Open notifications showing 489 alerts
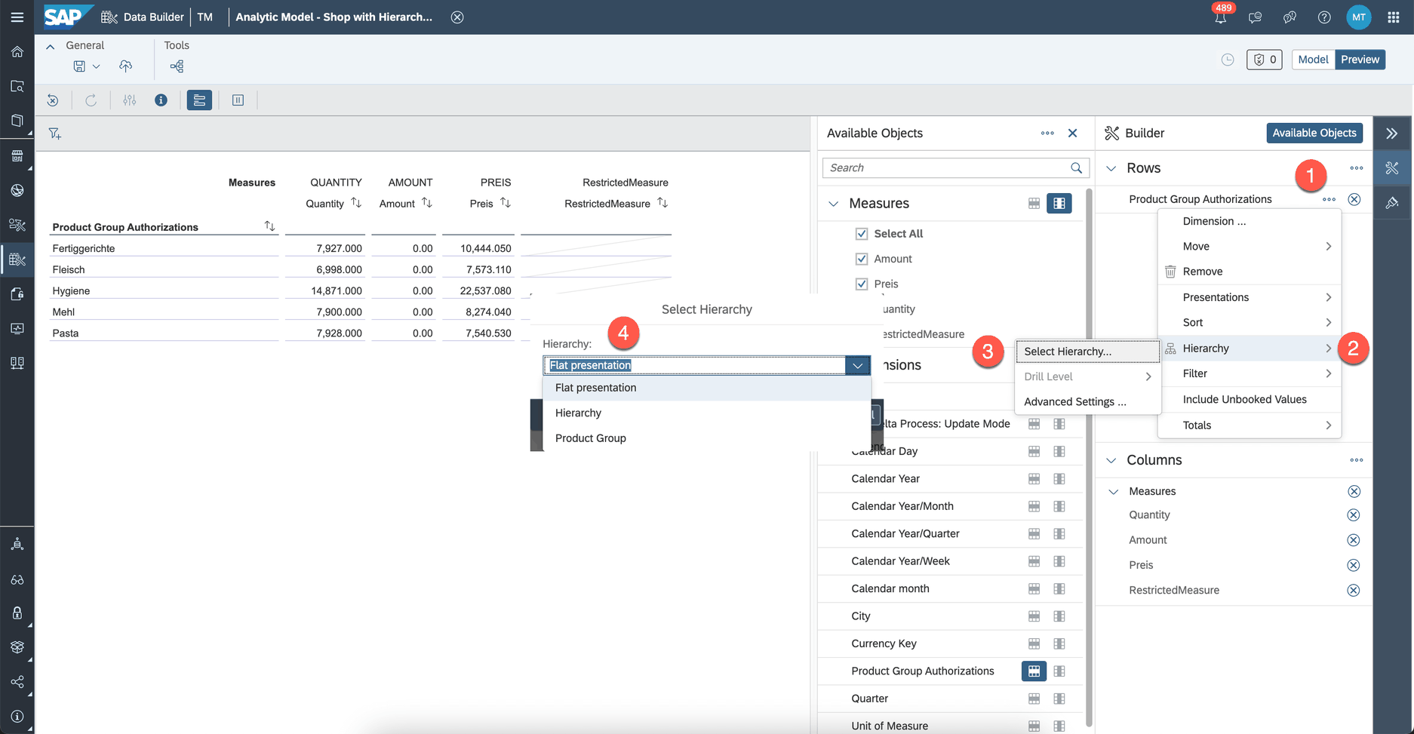 (1221, 17)
